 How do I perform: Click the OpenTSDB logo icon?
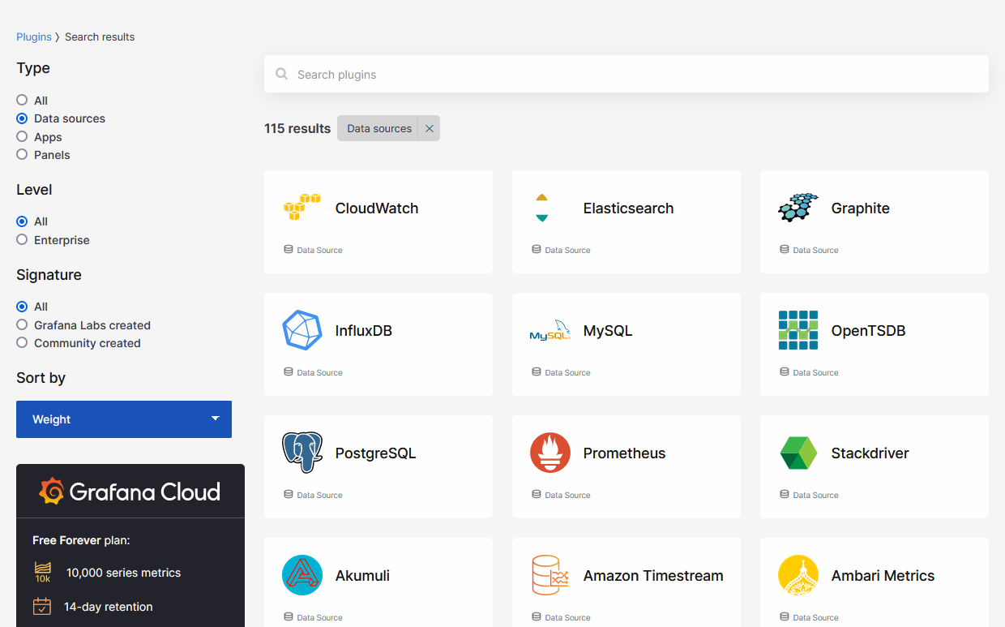pos(798,330)
